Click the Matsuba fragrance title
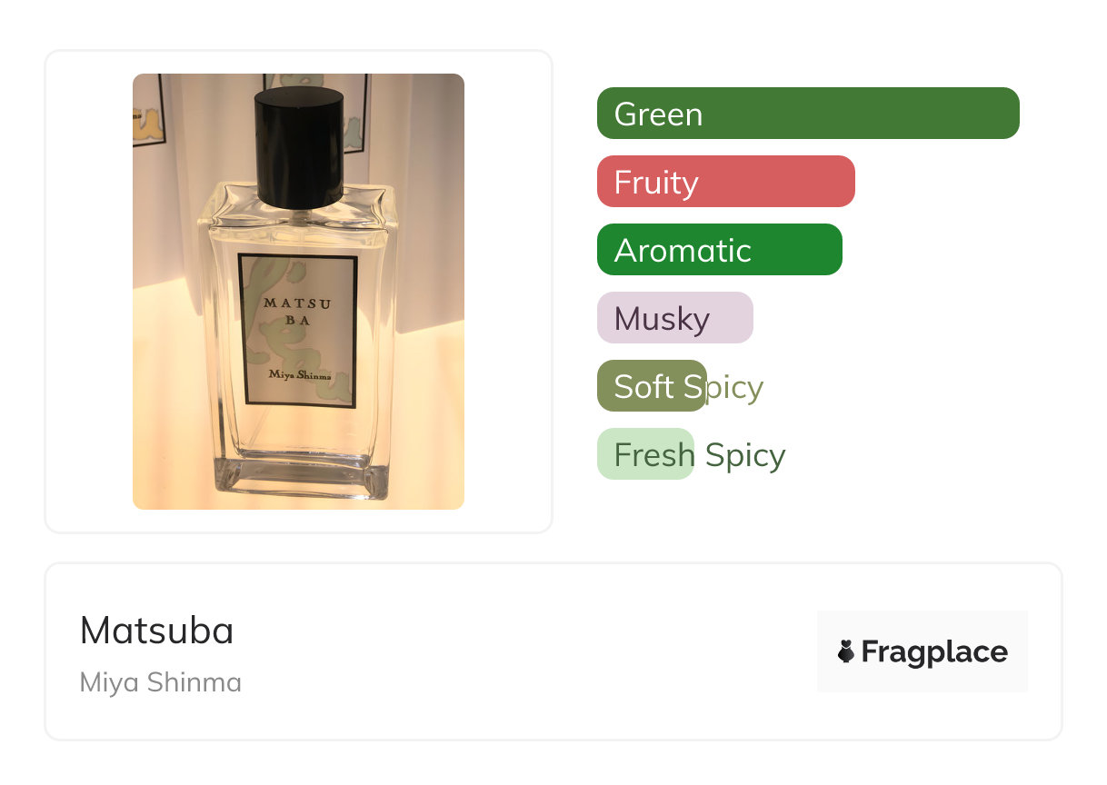Screen dimensions: 1107x785 point(156,631)
